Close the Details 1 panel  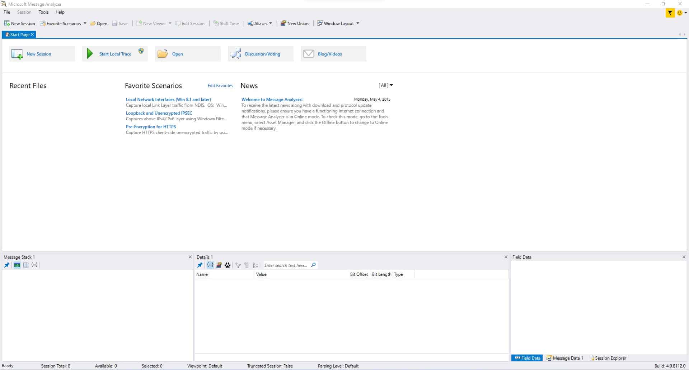[506, 257]
